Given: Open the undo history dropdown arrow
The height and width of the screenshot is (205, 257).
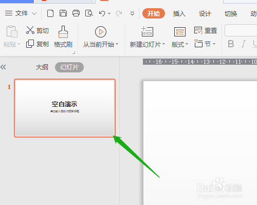Looking at the screenshot, I should coord(109,13).
